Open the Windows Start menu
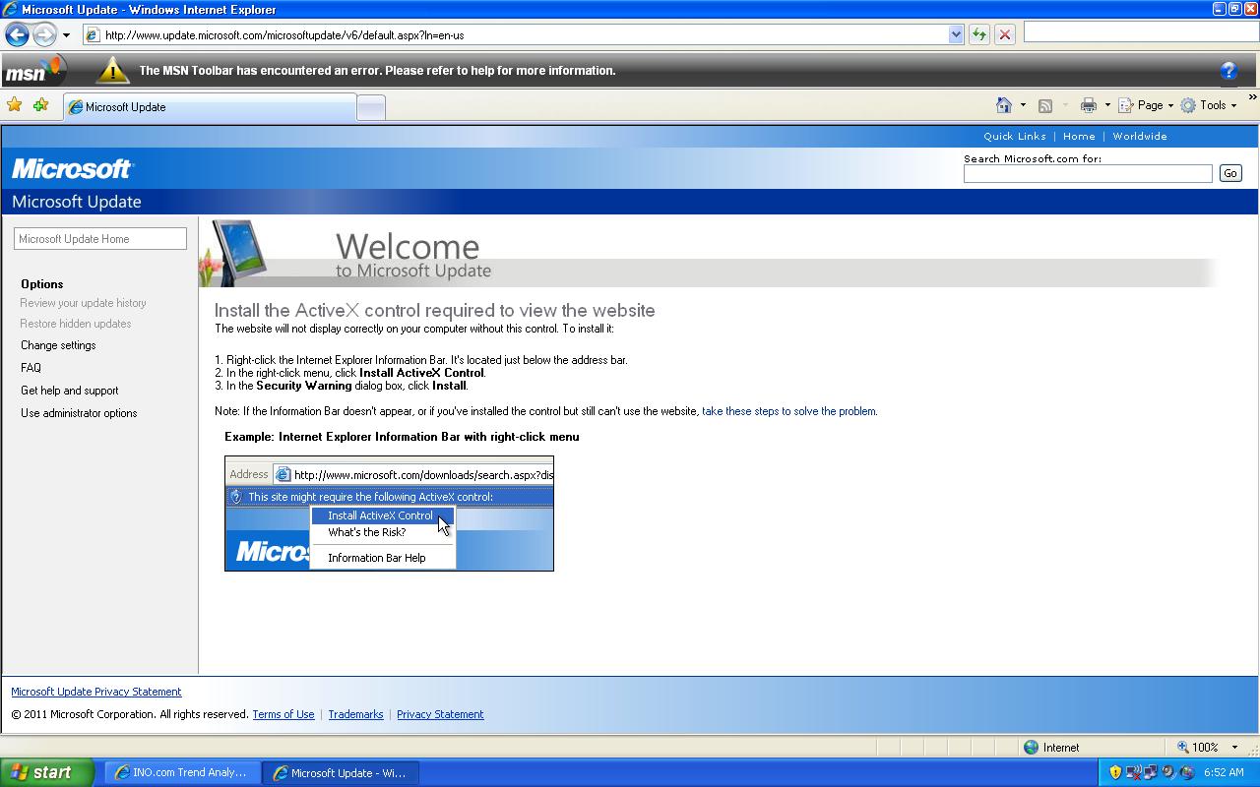The height and width of the screenshot is (787, 1260). click(46, 772)
